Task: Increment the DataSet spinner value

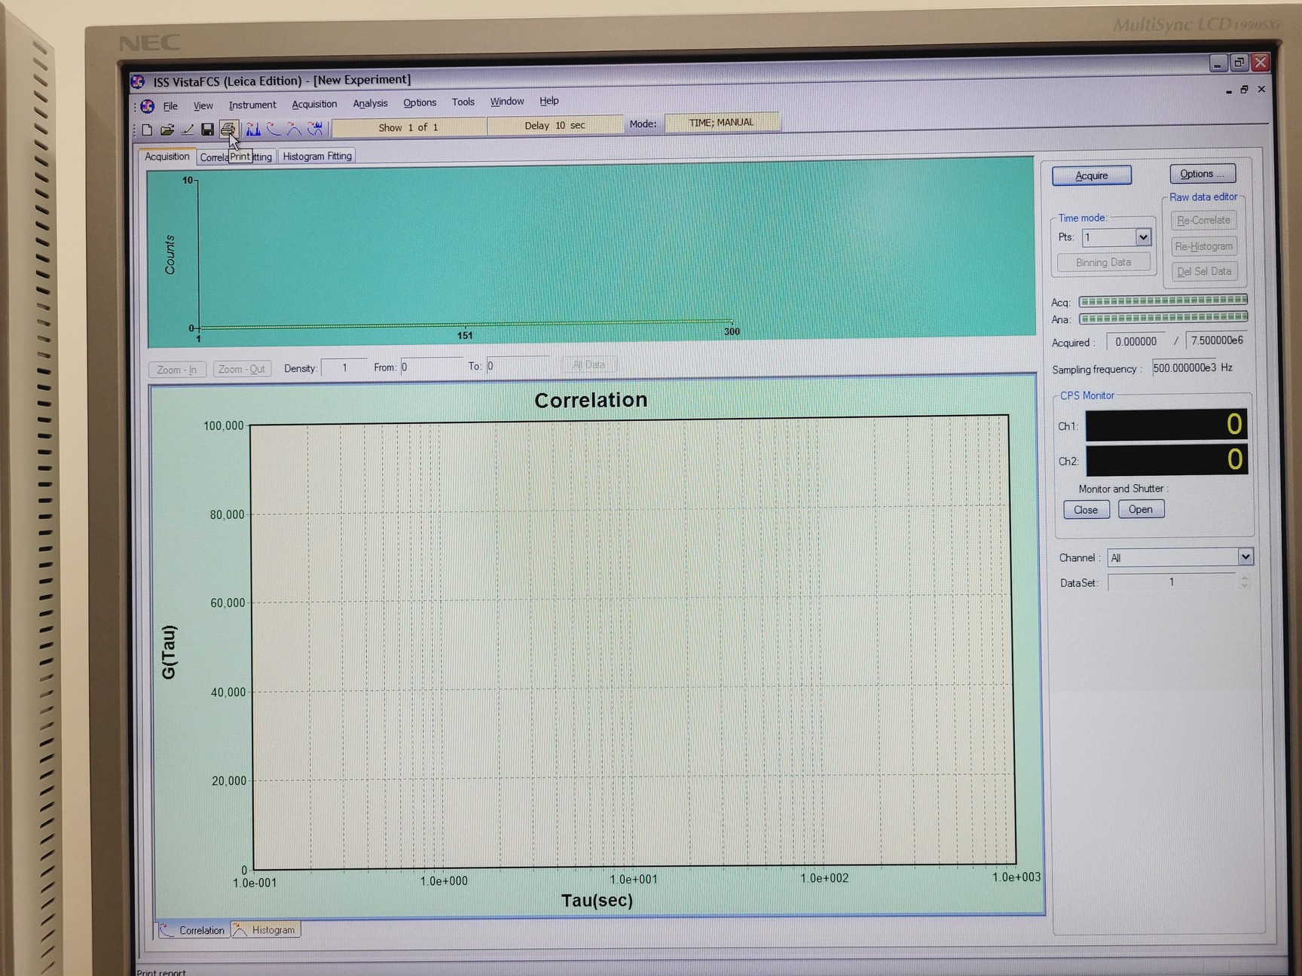Action: [x=1244, y=578]
